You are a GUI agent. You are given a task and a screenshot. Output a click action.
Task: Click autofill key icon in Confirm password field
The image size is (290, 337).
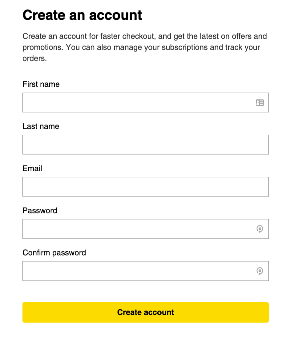click(260, 271)
